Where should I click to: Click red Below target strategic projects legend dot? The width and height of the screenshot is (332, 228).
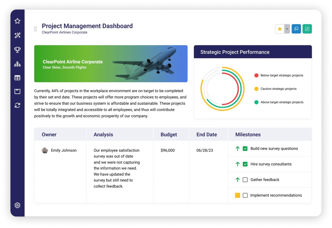coord(256,75)
